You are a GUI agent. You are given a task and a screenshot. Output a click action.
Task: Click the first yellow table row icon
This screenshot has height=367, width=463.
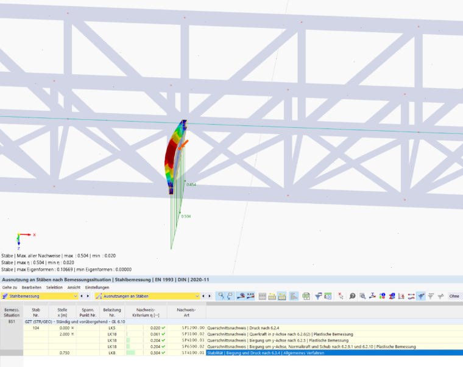272,296
